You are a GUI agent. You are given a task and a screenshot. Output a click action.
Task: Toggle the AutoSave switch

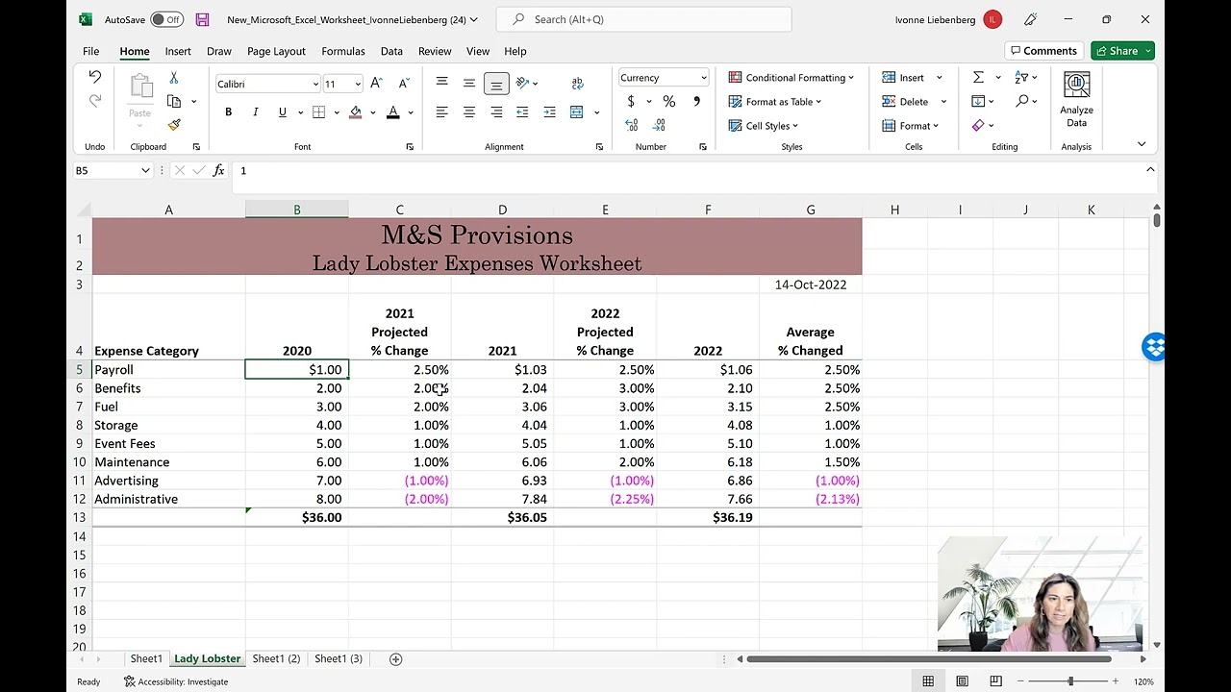tap(166, 19)
